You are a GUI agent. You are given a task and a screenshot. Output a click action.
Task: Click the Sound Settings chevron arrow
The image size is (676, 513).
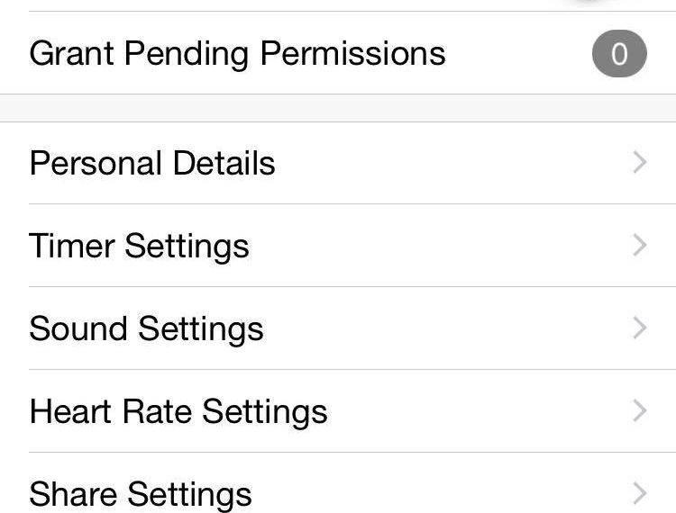coord(640,328)
